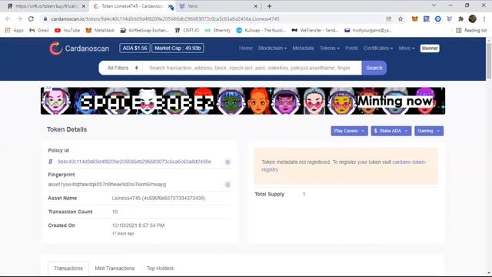
Task: Open the WeTransfer bookmark
Action: 315,30
